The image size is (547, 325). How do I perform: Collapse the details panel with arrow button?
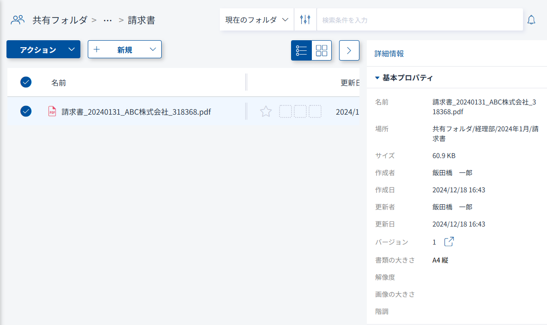(x=349, y=50)
